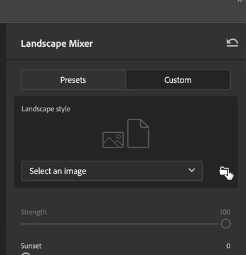Screen dimensions: 246x255
Task: Click the reset arrow icon beside Landscape Mixer
Action: (232, 43)
